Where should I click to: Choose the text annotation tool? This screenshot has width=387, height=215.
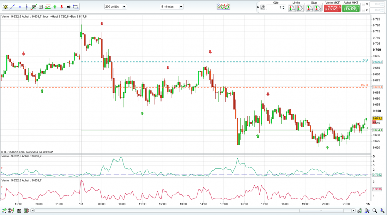(x=41, y=7)
